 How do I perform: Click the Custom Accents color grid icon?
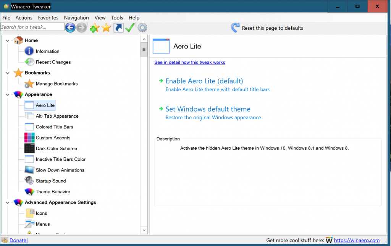29,138
